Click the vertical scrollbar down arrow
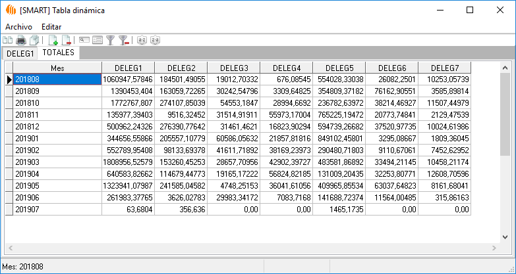The height and width of the screenshot is (274, 516). point(504,237)
